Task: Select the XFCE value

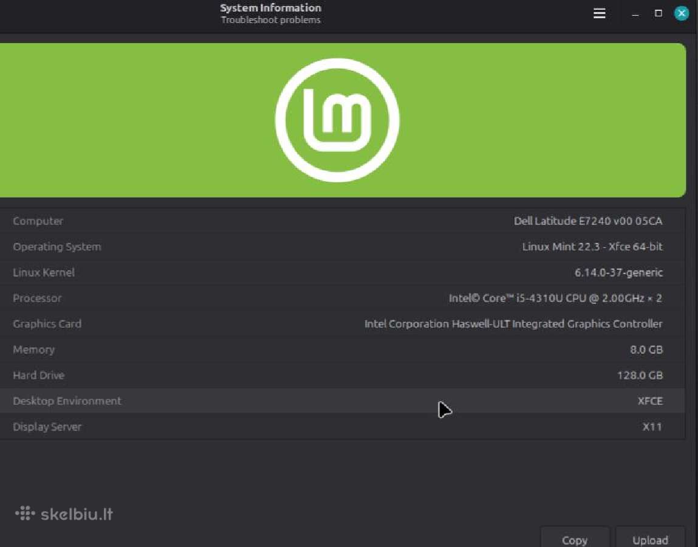Action: point(651,401)
